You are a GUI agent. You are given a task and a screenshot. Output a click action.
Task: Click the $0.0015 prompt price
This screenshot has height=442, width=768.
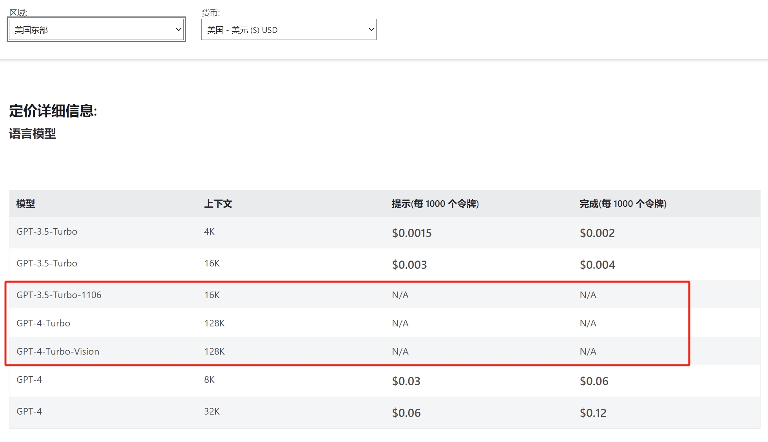(x=411, y=233)
